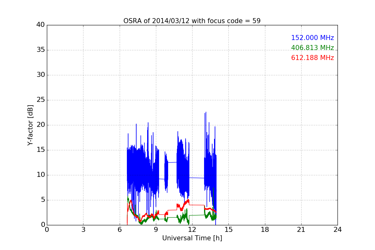The width and height of the screenshot is (375, 250).
Task: Click the x-axis tick label '3'
Action: pyautogui.click(x=83, y=230)
